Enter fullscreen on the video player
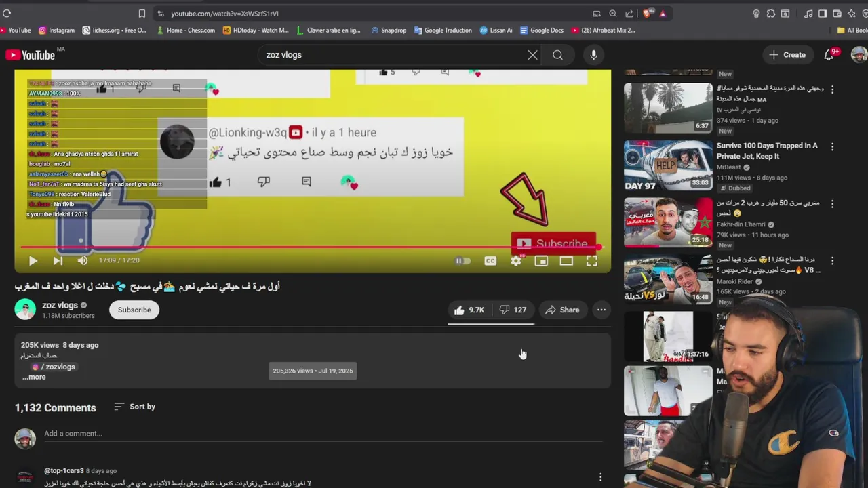The width and height of the screenshot is (868, 488). point(591,260)
